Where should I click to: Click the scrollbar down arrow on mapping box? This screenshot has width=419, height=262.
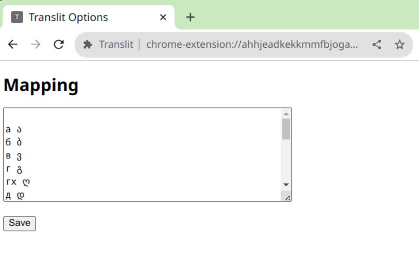[x=286, y=185]
